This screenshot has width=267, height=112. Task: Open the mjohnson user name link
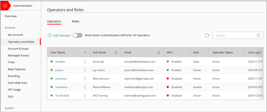coord(61,79)
